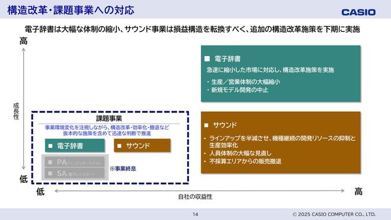The height and width of the screenshot is (220, 391).
Task: Click the 低 label where the horizontal axis starts
Action: tap(40, 192)
